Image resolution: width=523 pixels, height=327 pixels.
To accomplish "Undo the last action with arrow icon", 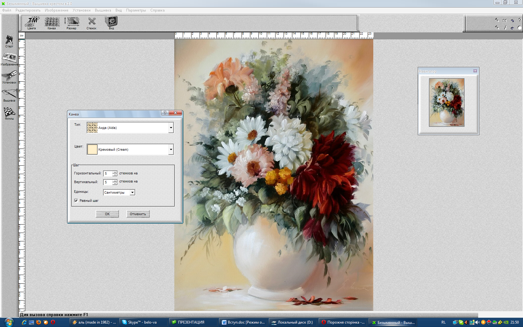I will click(x=512, y=20).
